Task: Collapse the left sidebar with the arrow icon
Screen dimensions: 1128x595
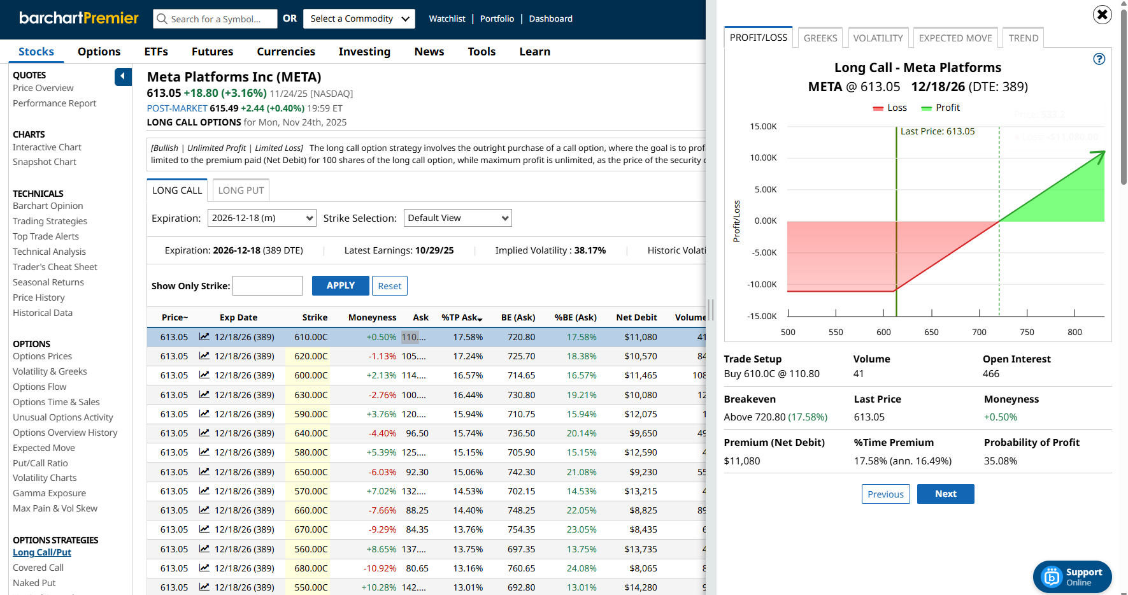Action: [123, 76]
